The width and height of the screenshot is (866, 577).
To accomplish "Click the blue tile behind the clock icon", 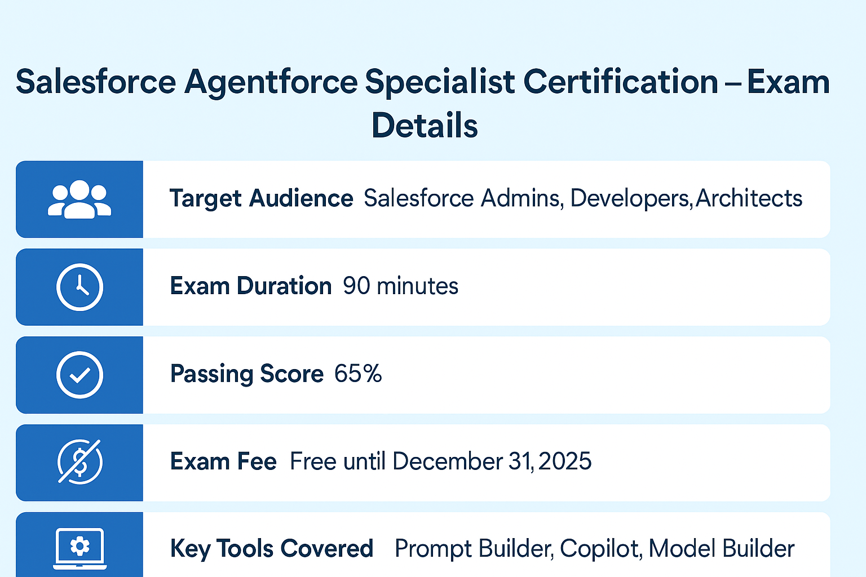I will click(x=79, y=287).
